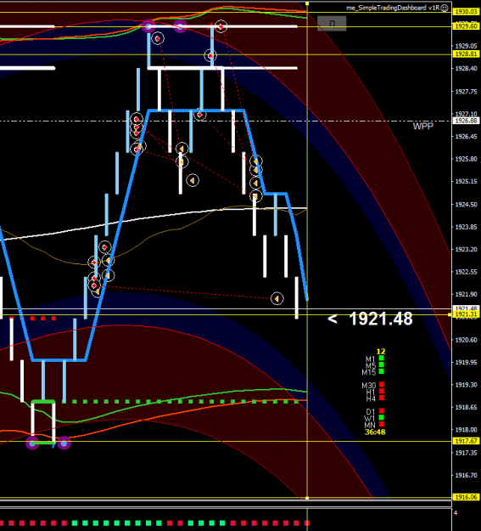Click the bottom handle of the yellow vertical line
The height and width of the screenshot is (531, 481).
[307, 498]
